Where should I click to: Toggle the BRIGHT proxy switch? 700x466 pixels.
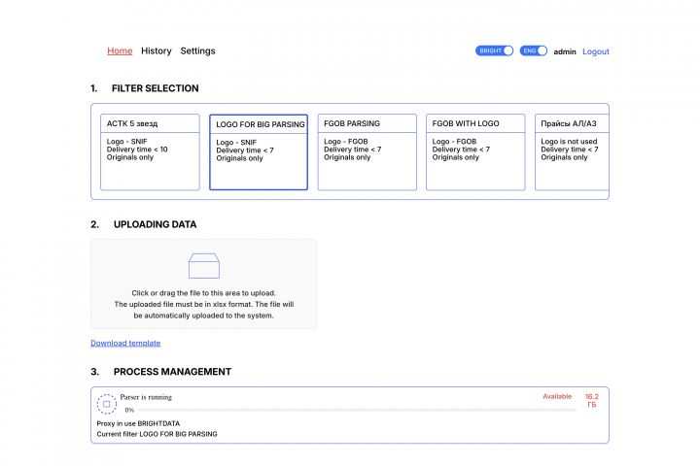pos(494,50)
